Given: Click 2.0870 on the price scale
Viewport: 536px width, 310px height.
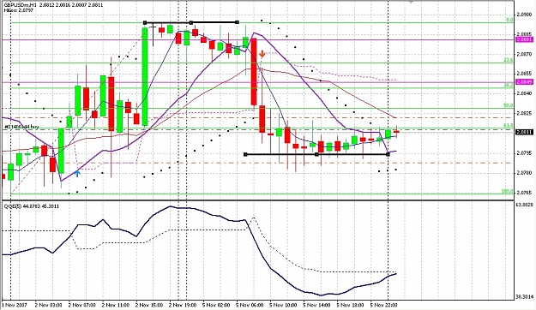Looking at the screenshot, I should pyautogui.click(x=525, y=54).
